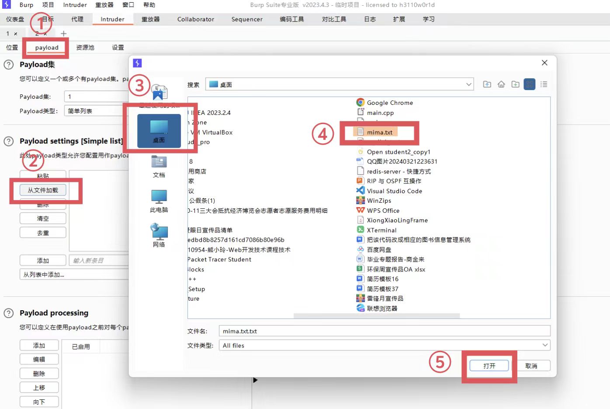Open 文档 folder in dialog sidebar
Viewport: 610px width, 409px height.
pos(159,166)
